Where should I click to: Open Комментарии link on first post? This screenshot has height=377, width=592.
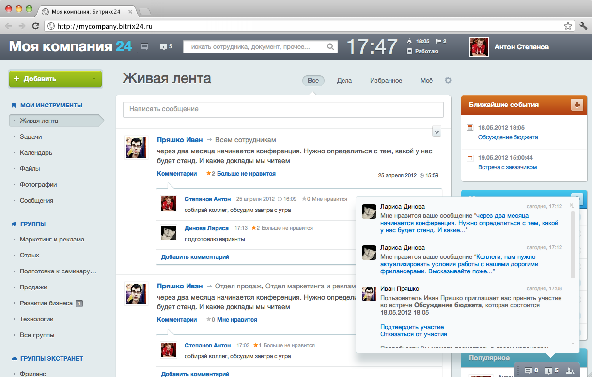177,173
